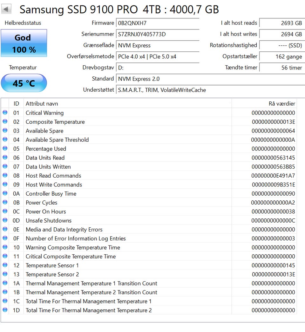Click status icon for Power On Hours row
This screenshot has width=305, height=332.
(x=5, y=211)
